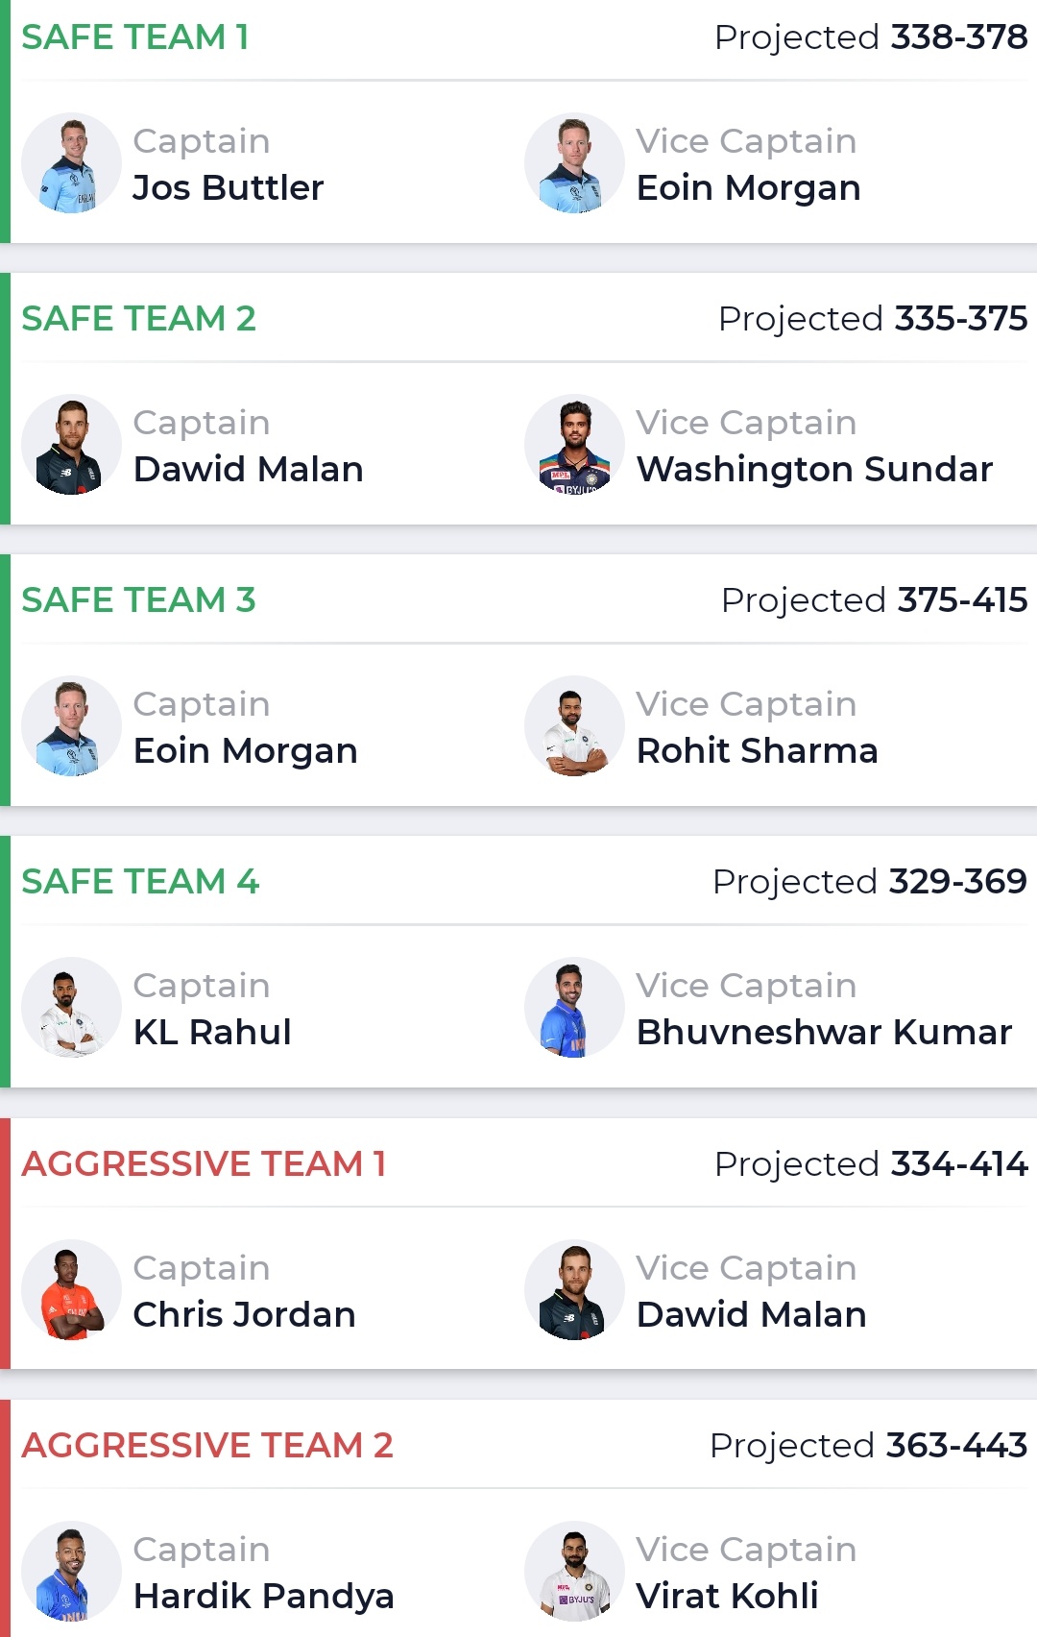Select Hardik Pandya's captain photo

point(72,1572)
